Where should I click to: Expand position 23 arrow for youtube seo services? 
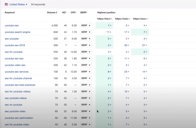128,72
